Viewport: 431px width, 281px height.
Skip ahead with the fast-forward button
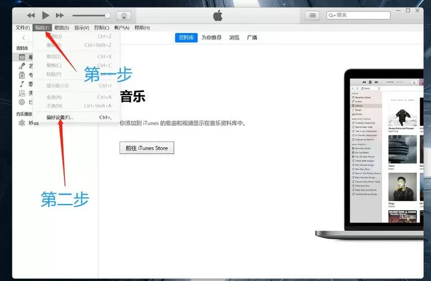[60, 15]
